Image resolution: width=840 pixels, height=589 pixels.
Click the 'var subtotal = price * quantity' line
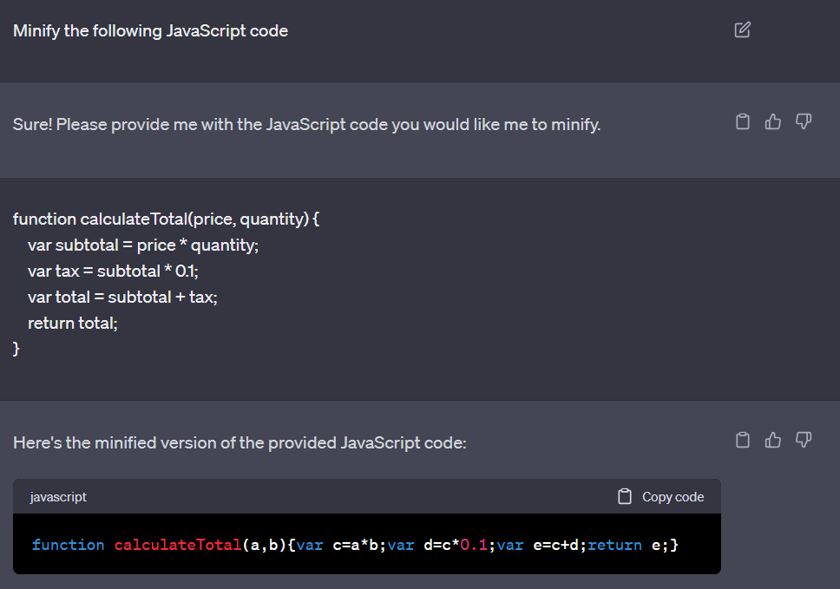[x=143, y=245]
